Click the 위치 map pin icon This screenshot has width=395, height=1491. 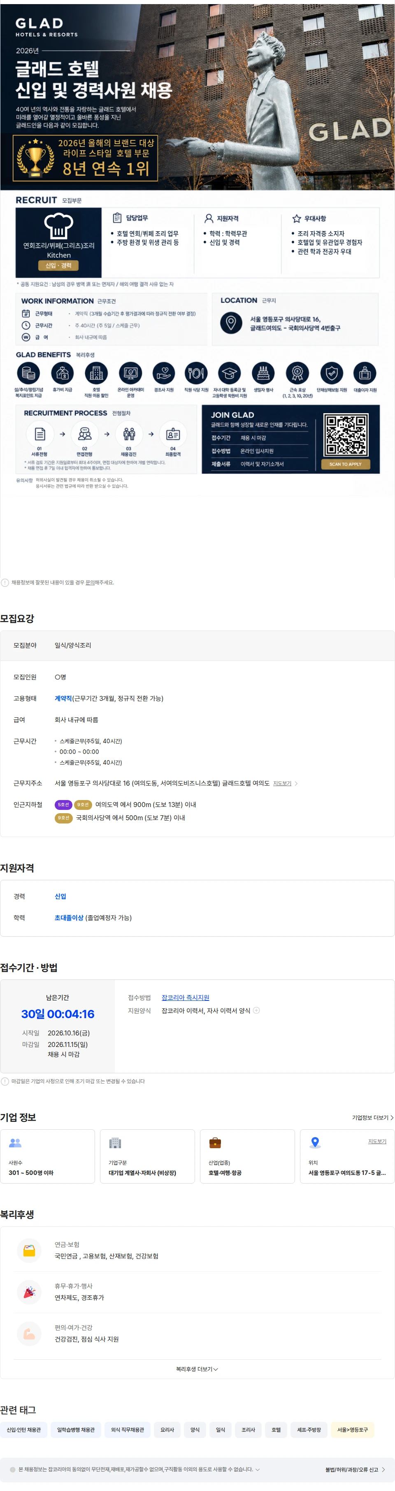coord(315,1142)
